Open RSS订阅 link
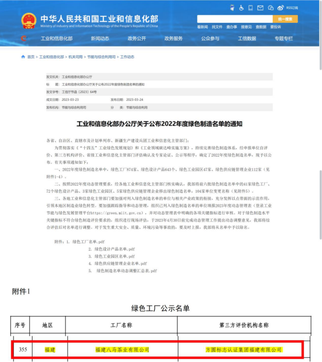Viewport: 322px width, 362px height. [x=292, y=8]
